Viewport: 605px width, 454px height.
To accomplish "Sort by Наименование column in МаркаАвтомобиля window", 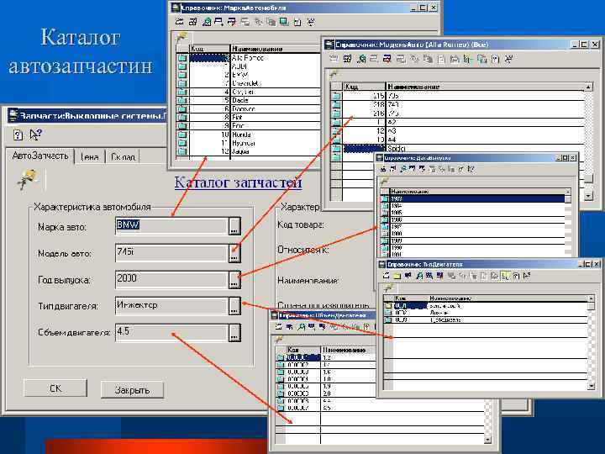I will [x=276, y=49].
